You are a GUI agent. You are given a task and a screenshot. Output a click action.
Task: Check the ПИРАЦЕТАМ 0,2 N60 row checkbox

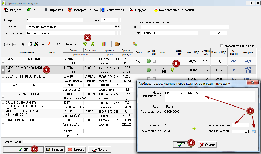pyautogui.click(x=3, y=70)
